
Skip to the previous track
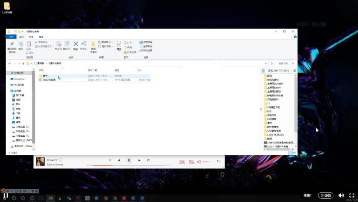119,160
